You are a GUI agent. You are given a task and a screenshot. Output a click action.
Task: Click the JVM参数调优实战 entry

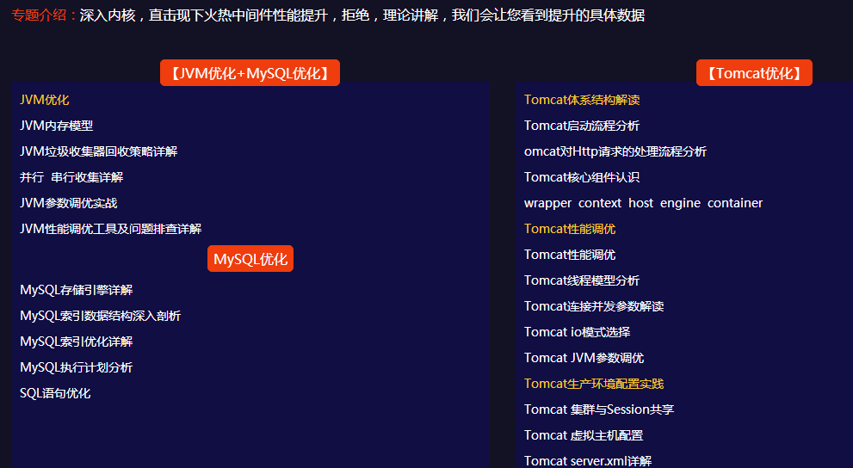[69, 203]
